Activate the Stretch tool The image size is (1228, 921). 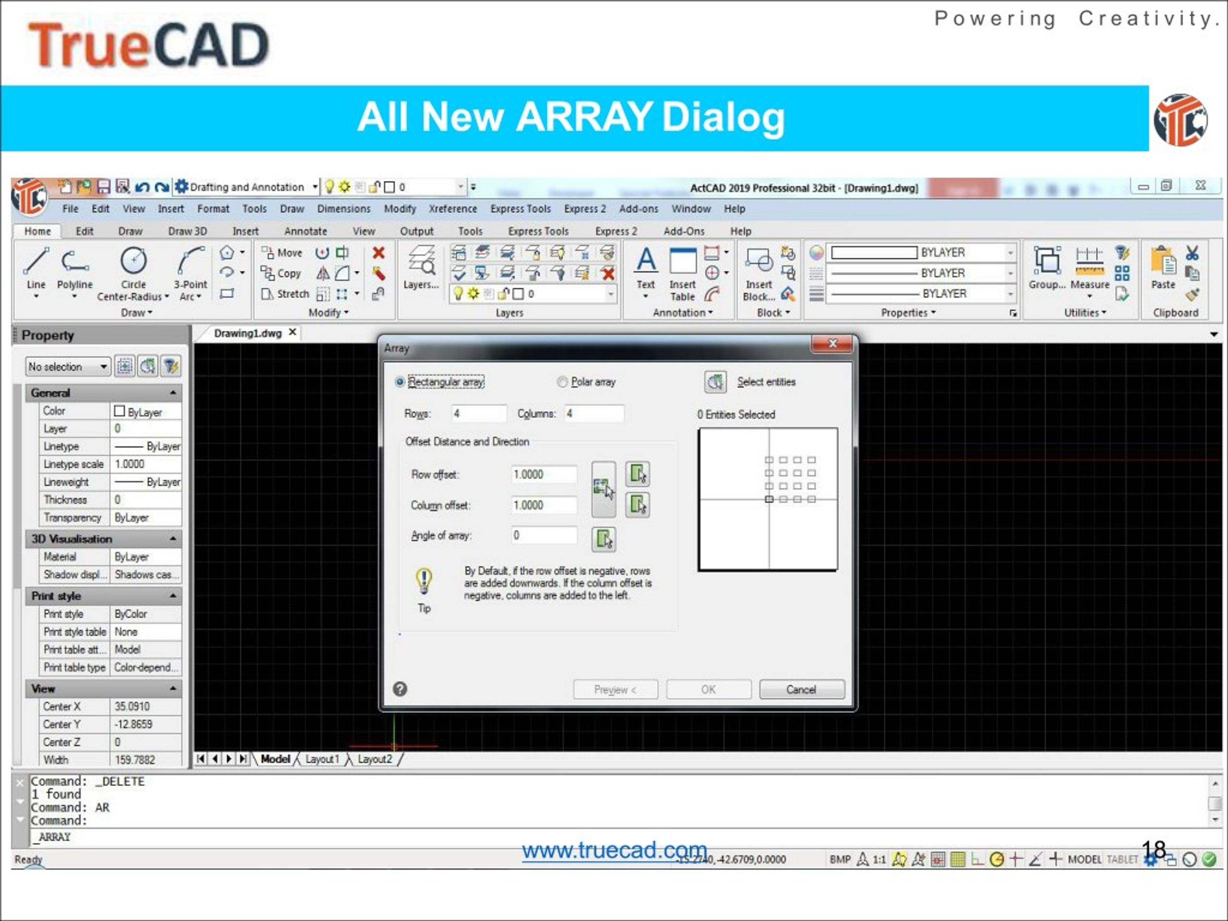(285, 294)
